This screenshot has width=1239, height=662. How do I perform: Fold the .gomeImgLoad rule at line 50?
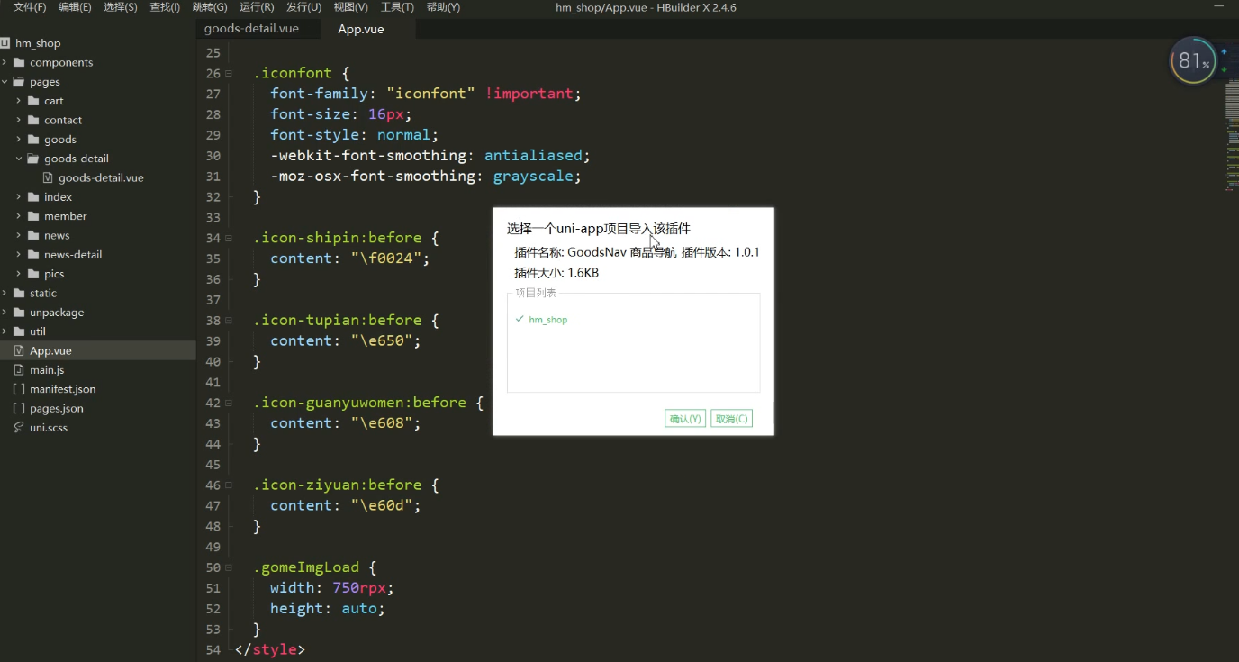click(229, 567)
